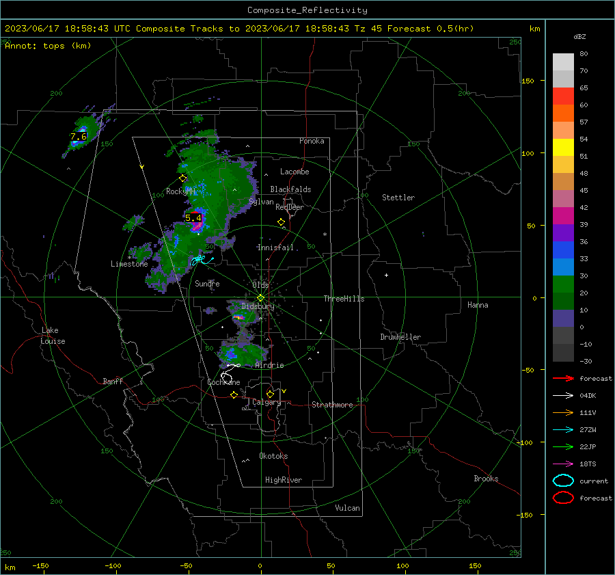This screenshot has height=575, width=615.
Task: Click the Ponoka city label
Action: point(312,141)
